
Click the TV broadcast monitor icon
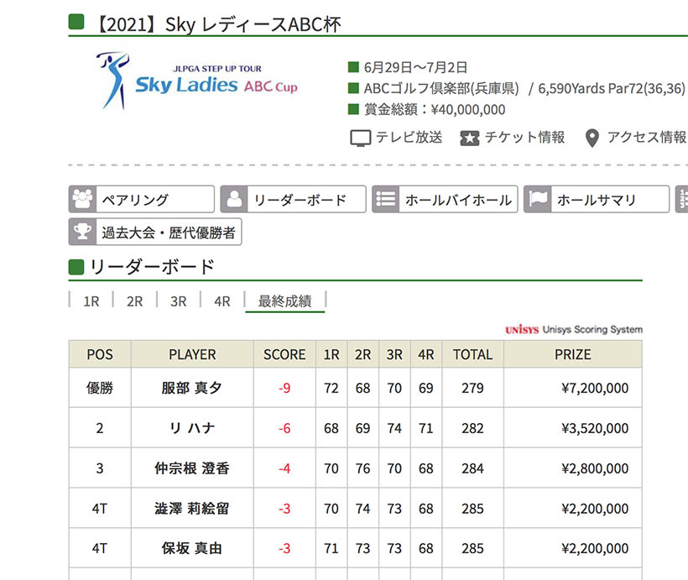360,138
